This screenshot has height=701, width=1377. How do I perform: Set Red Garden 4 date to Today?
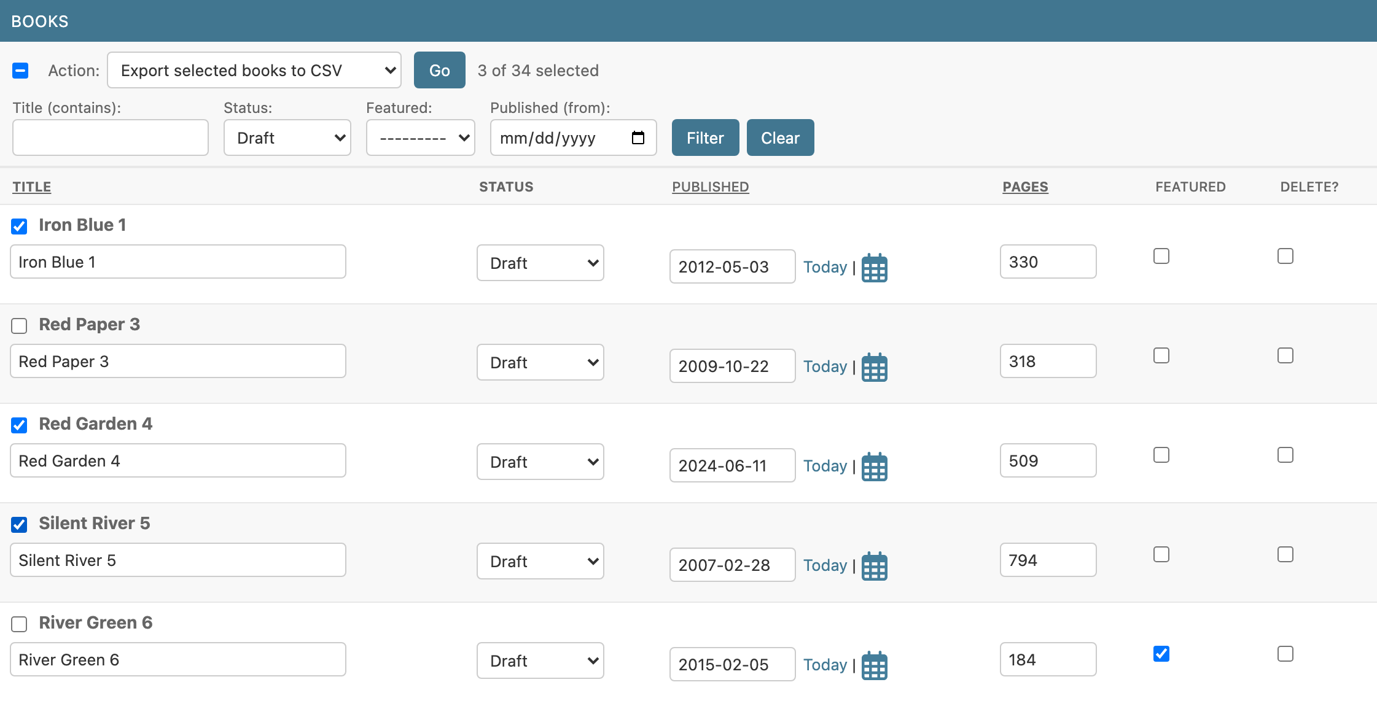(x=825, y=466)
